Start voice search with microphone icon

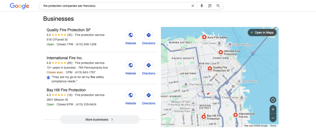[x=202, y=6]
